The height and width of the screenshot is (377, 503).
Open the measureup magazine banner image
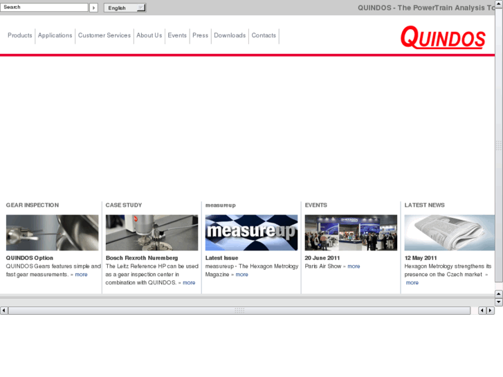tap(252, 232)
